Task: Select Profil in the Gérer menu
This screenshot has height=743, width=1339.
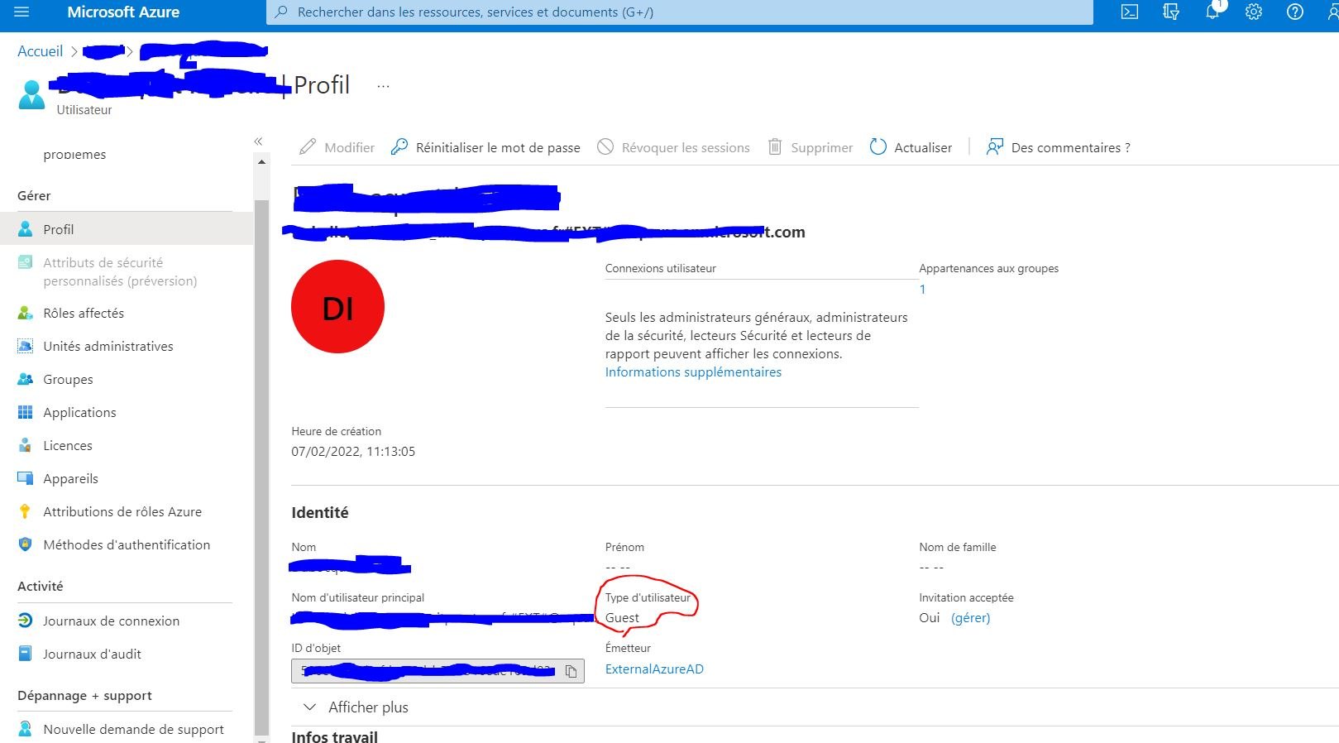Action: click(127, 229)
